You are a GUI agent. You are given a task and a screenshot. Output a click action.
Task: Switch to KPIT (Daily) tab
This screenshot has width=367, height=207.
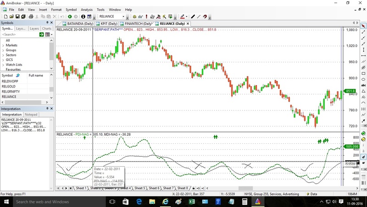(x=106, y=24)
